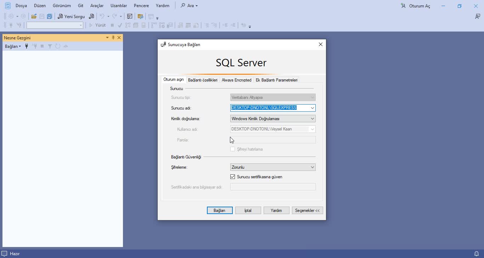Click the Filter funnel icon in Nesne Gezgini

click(x=50, y=46)
